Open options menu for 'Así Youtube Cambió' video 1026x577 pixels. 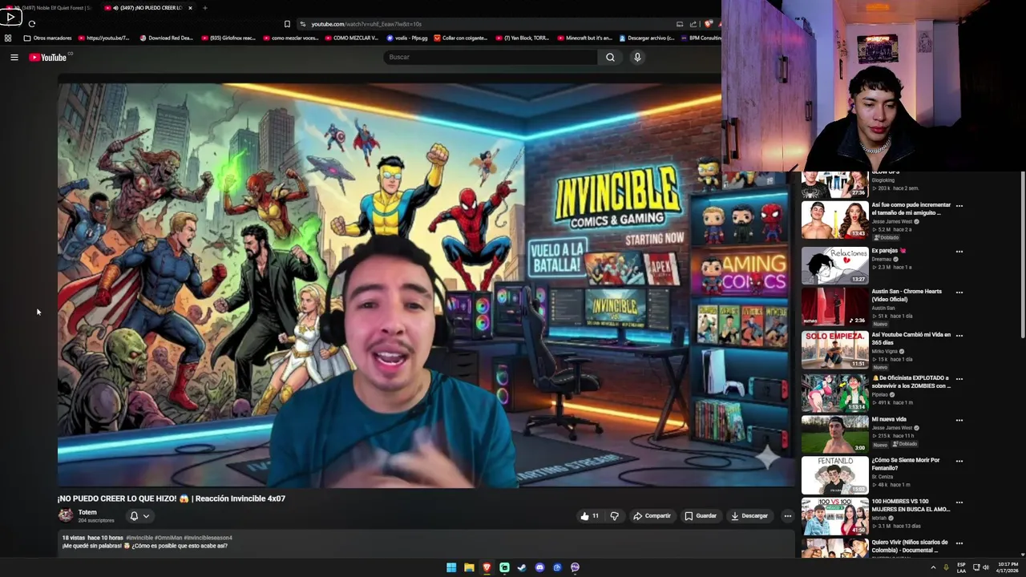[959, 336]
